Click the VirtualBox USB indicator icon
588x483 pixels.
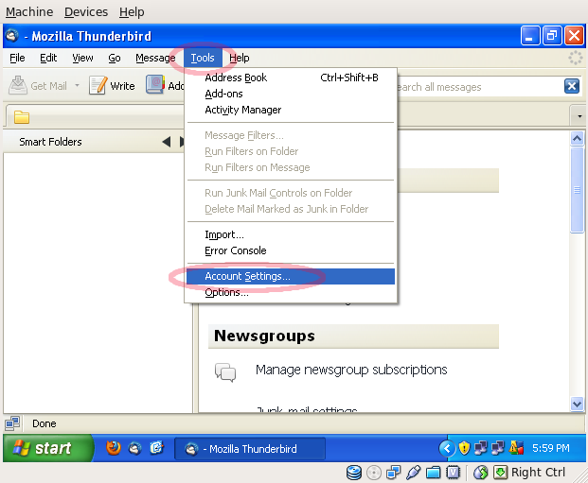click(x=413, y=473)
